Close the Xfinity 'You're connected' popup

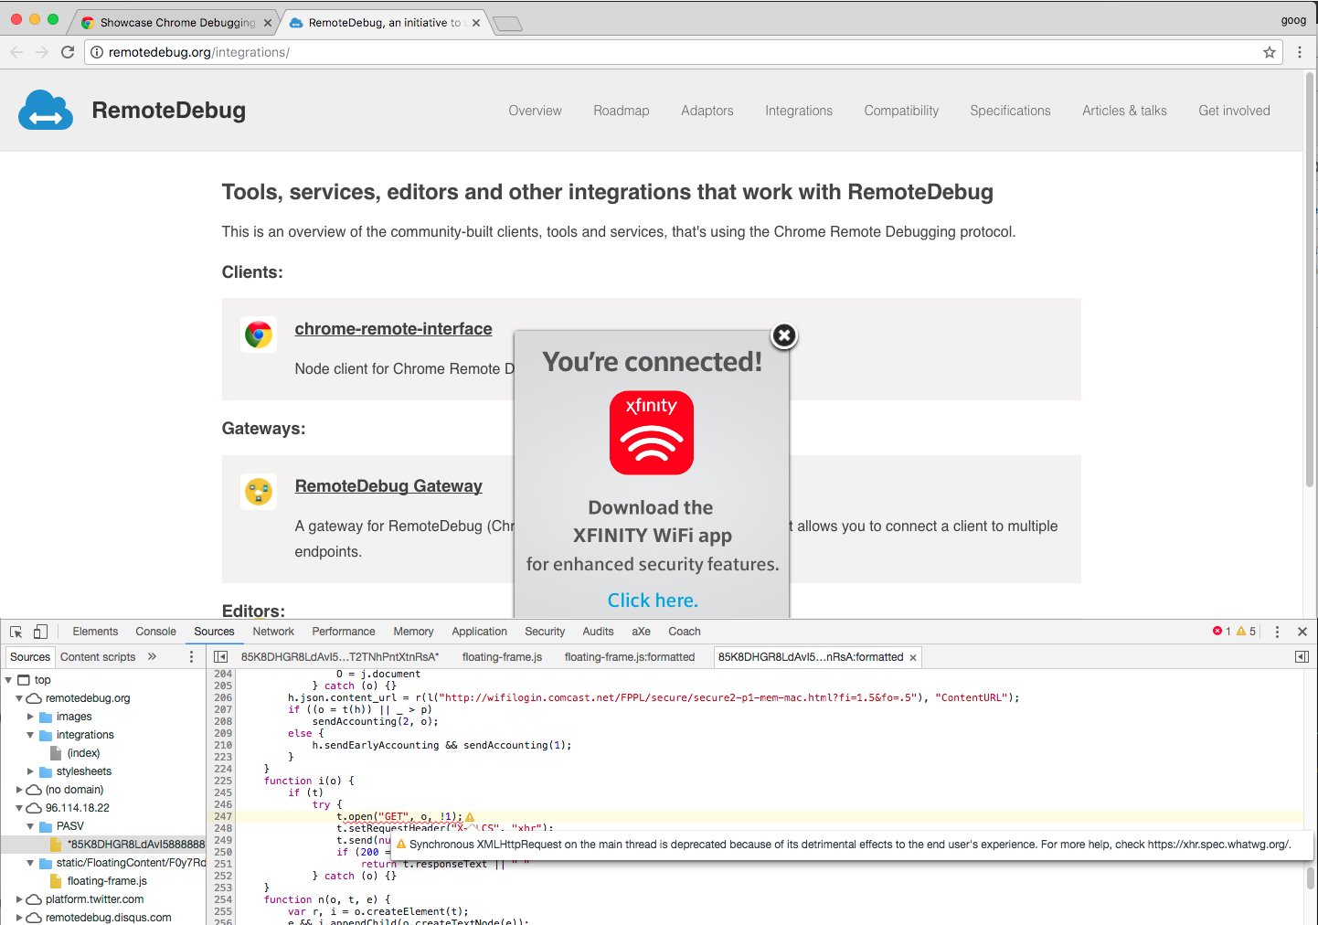[784, 335]
